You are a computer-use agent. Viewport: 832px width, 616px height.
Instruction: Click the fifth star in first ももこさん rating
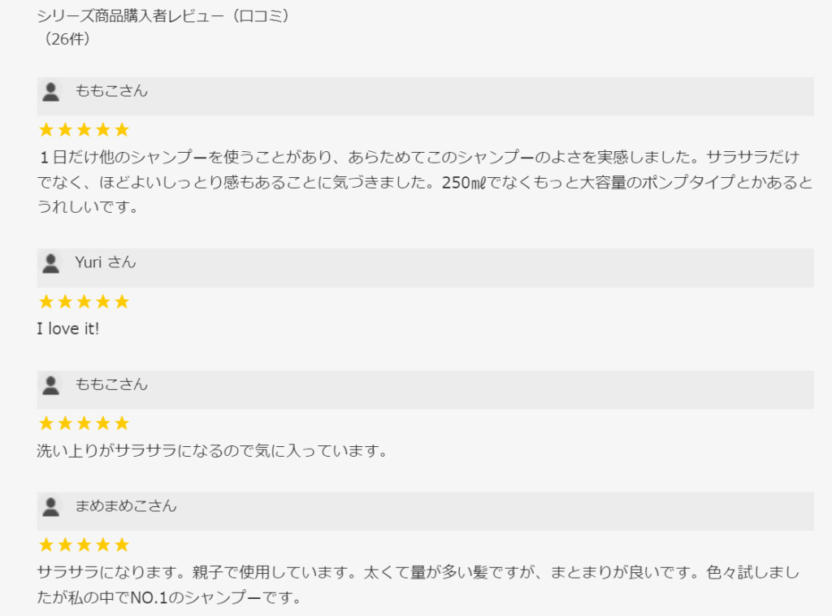[122, 130]
